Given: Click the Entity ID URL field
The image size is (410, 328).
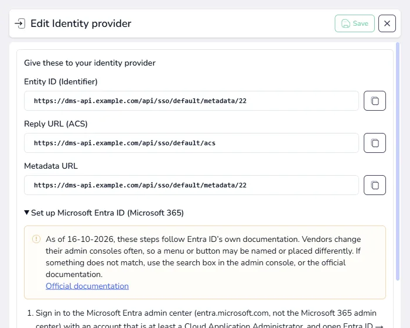Looking at the screenshot, I should [192, 101].
